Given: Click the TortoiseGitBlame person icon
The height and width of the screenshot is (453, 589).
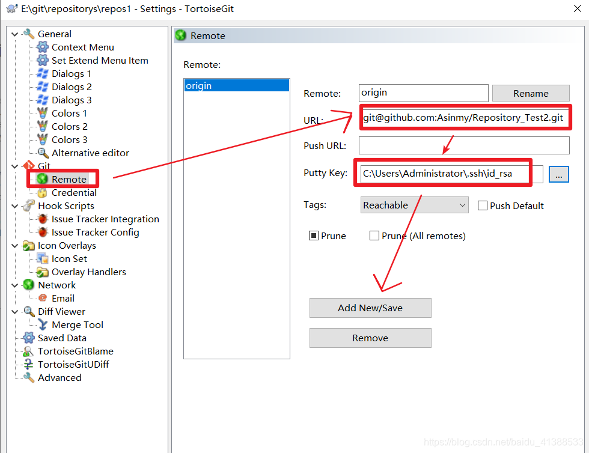Looking at the screenshot, I should [x=29, y=351].
